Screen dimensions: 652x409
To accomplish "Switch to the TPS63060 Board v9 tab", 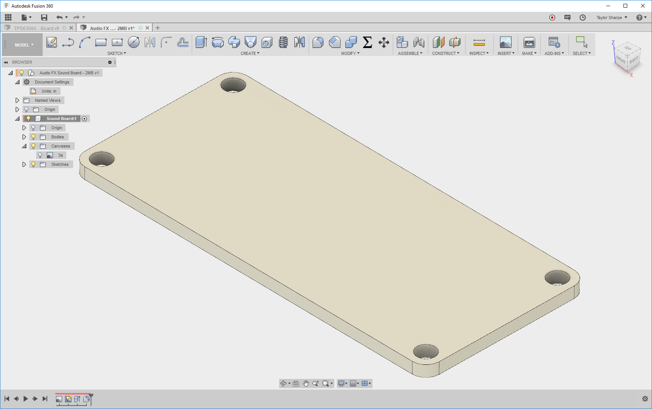I will (x=37, y=27).
